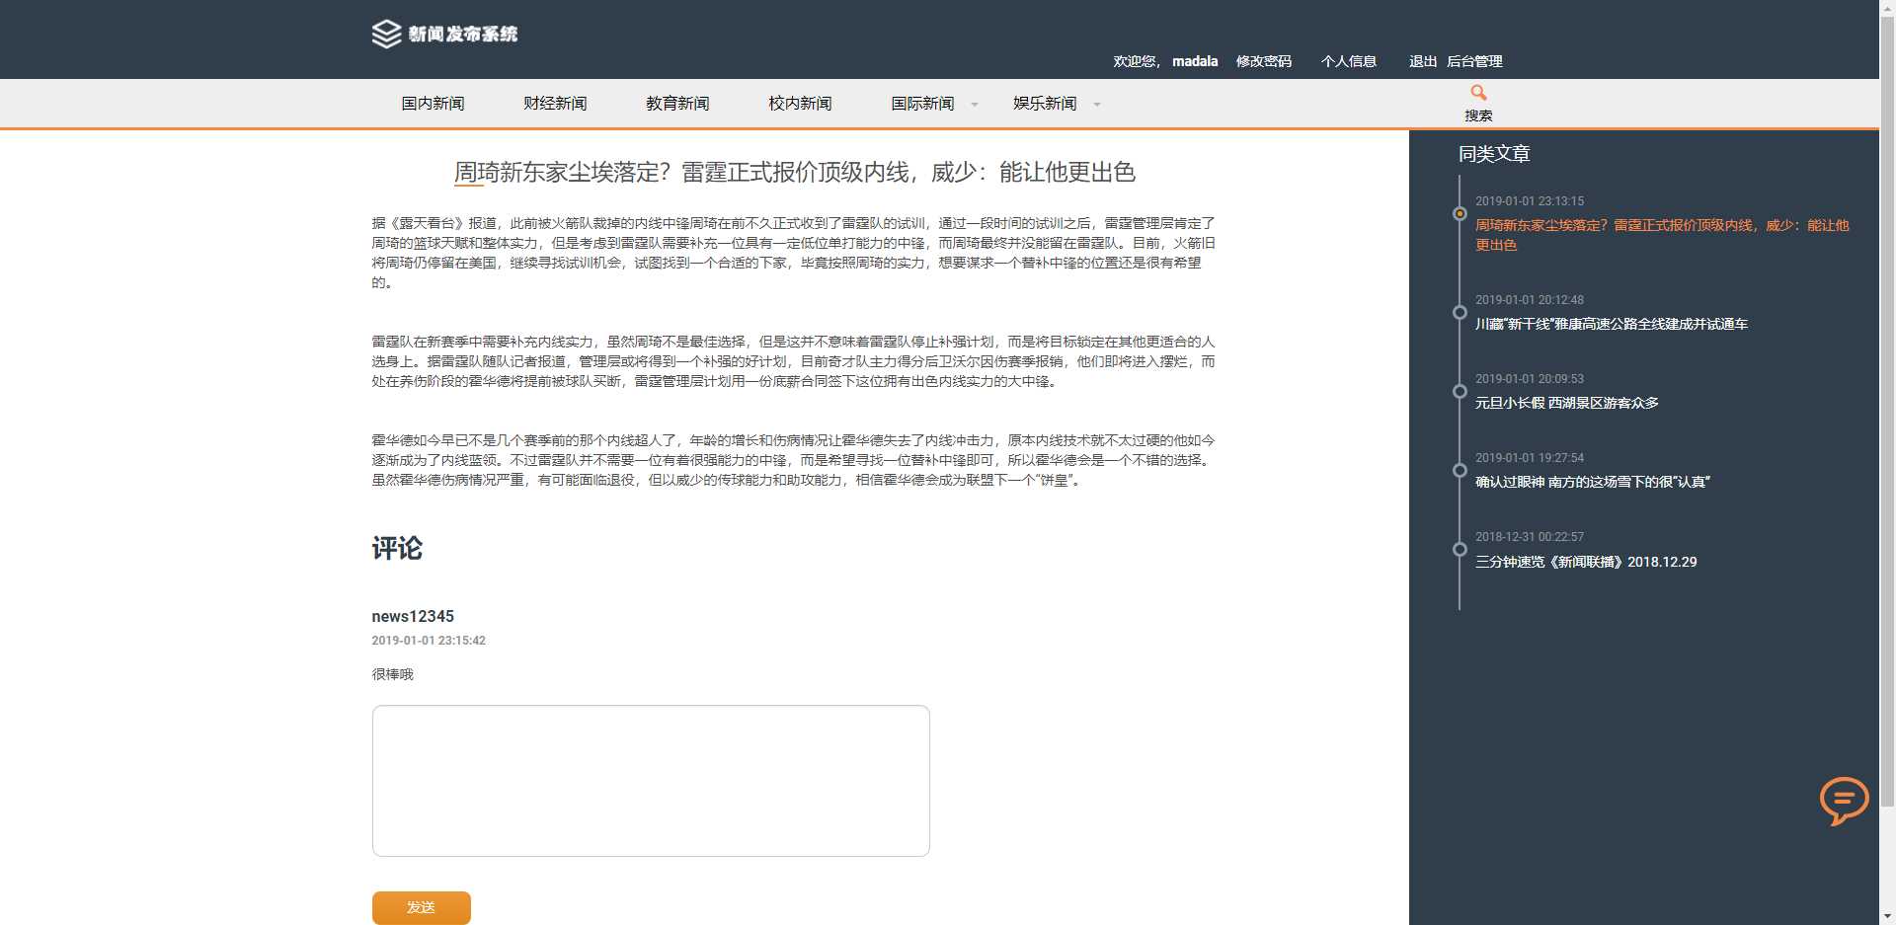Select the 国内新闻 menu item
The image size is (1896, 925).
(432, 103)
